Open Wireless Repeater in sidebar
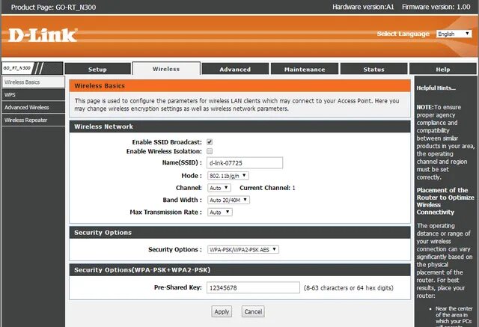 (x=33, y=120)
